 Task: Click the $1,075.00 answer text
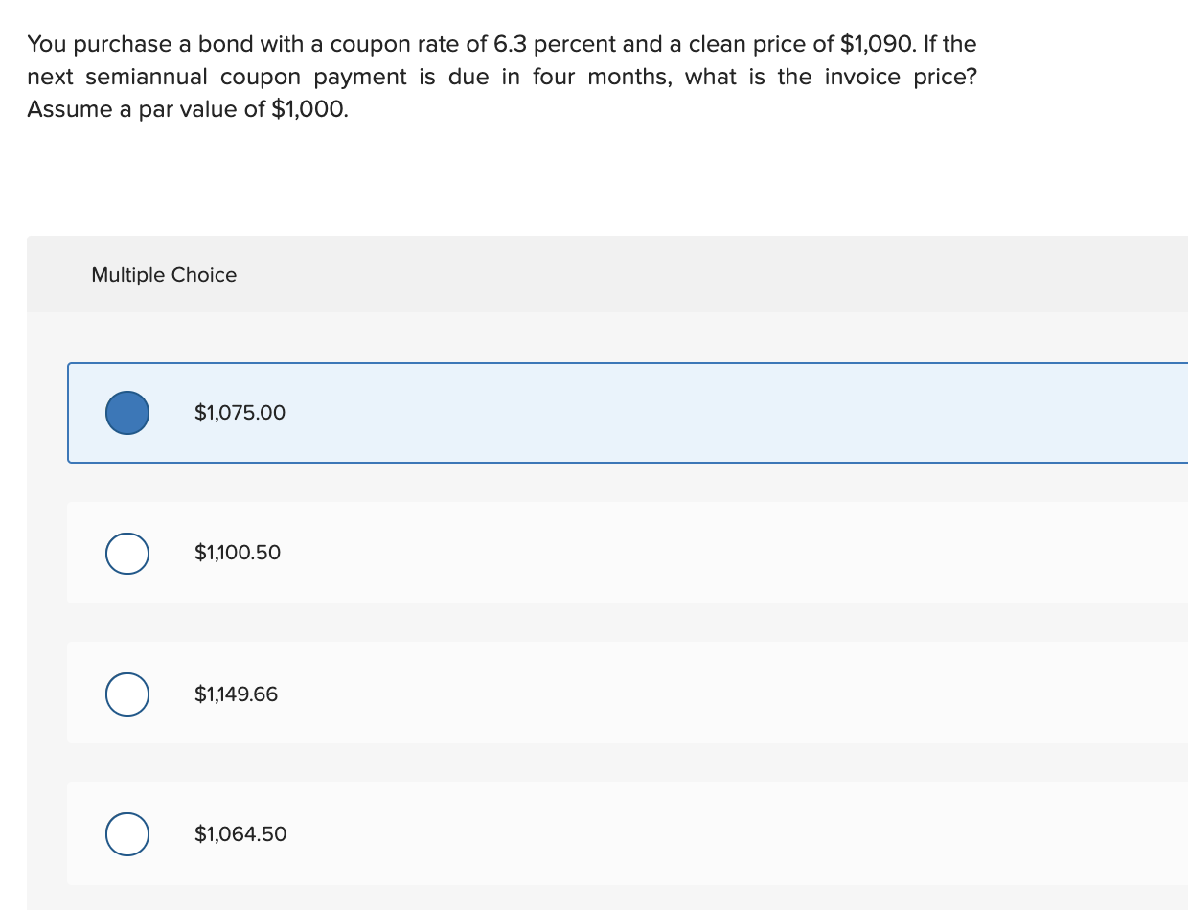point(240,413)
